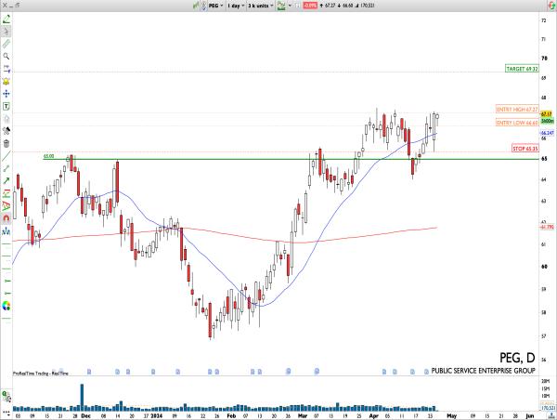
Task: Click the trash can delete icon
Action: click(x=6, y=143)
